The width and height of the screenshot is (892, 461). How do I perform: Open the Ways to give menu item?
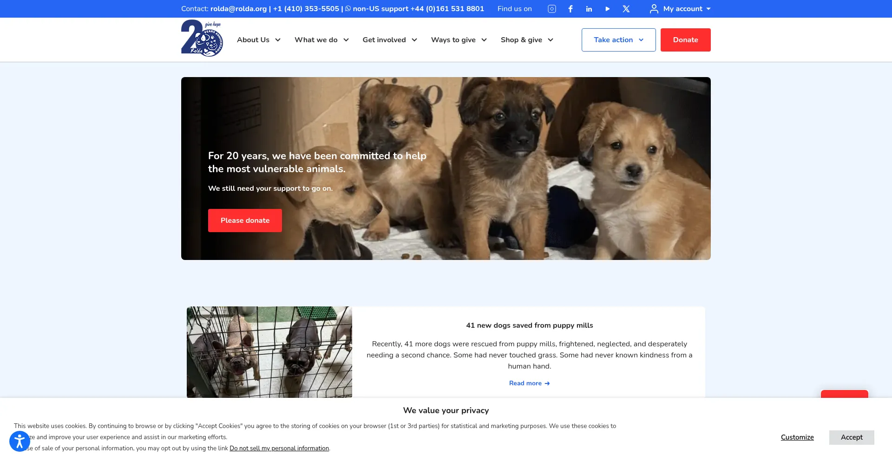453,40
